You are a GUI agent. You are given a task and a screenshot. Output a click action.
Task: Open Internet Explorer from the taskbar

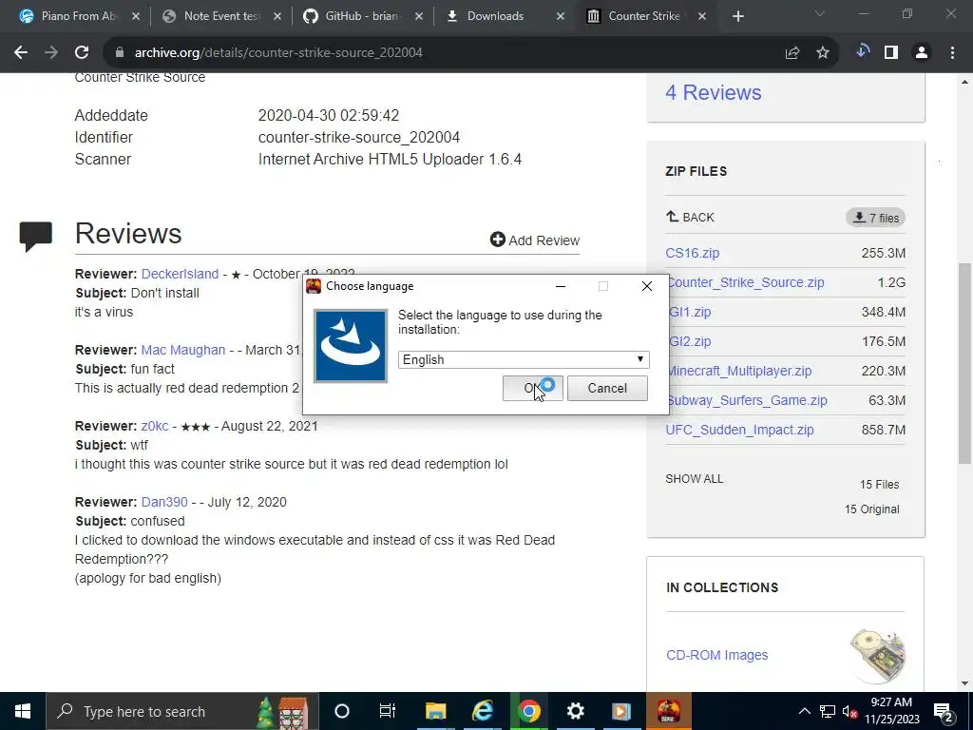482,711
